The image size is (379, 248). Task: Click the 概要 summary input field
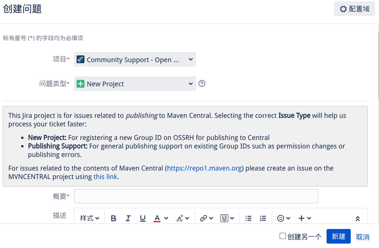tap(196, 196)
